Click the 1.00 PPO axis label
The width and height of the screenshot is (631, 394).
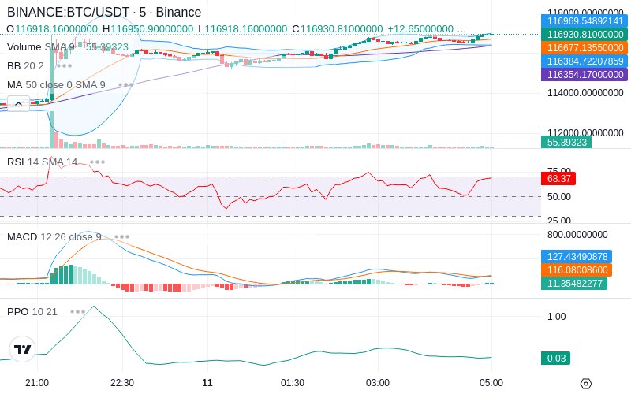coord(557,317)
